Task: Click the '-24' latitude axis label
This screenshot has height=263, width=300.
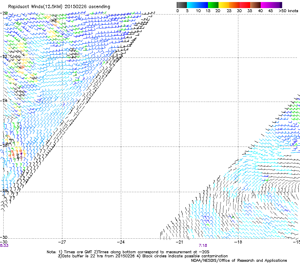Action: pyautogui.click(x=4, y=101)
